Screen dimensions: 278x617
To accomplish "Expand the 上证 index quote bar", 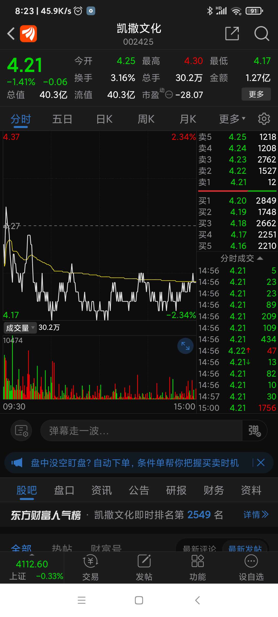I will pos(32,567).
